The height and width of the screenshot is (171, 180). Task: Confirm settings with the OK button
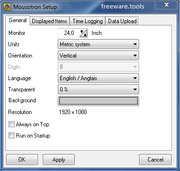(22, 160)
